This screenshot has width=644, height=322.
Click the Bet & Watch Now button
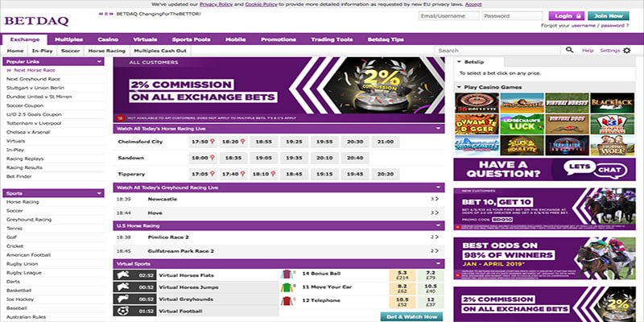(x=411, y=316)
